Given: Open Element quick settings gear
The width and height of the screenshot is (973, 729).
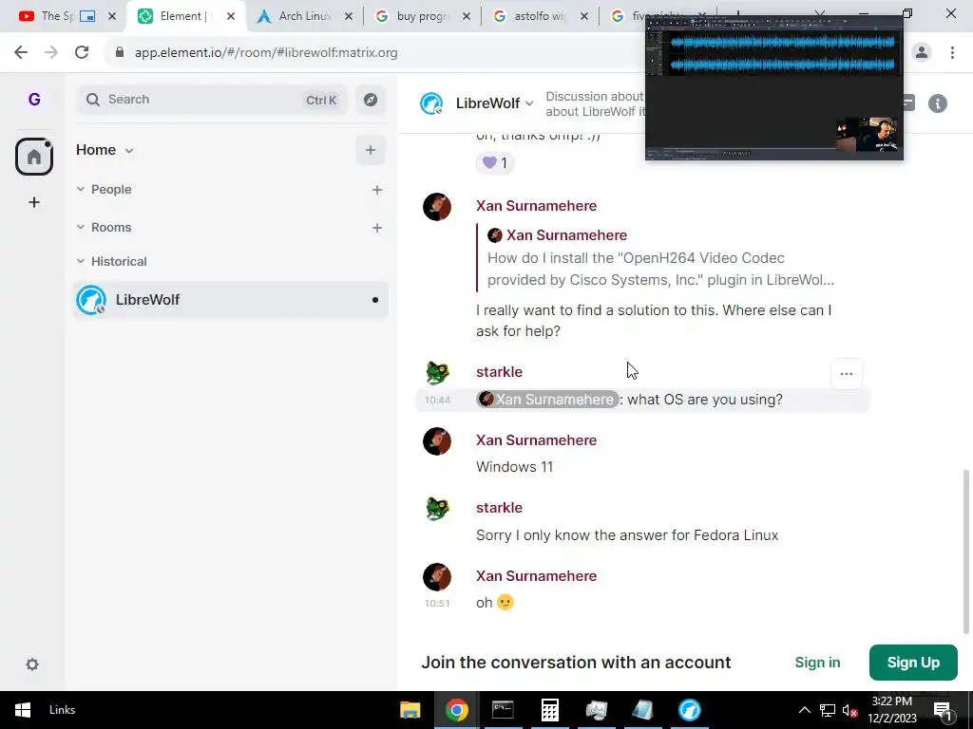Looking at the screenshot, I should tap(32, 664).
